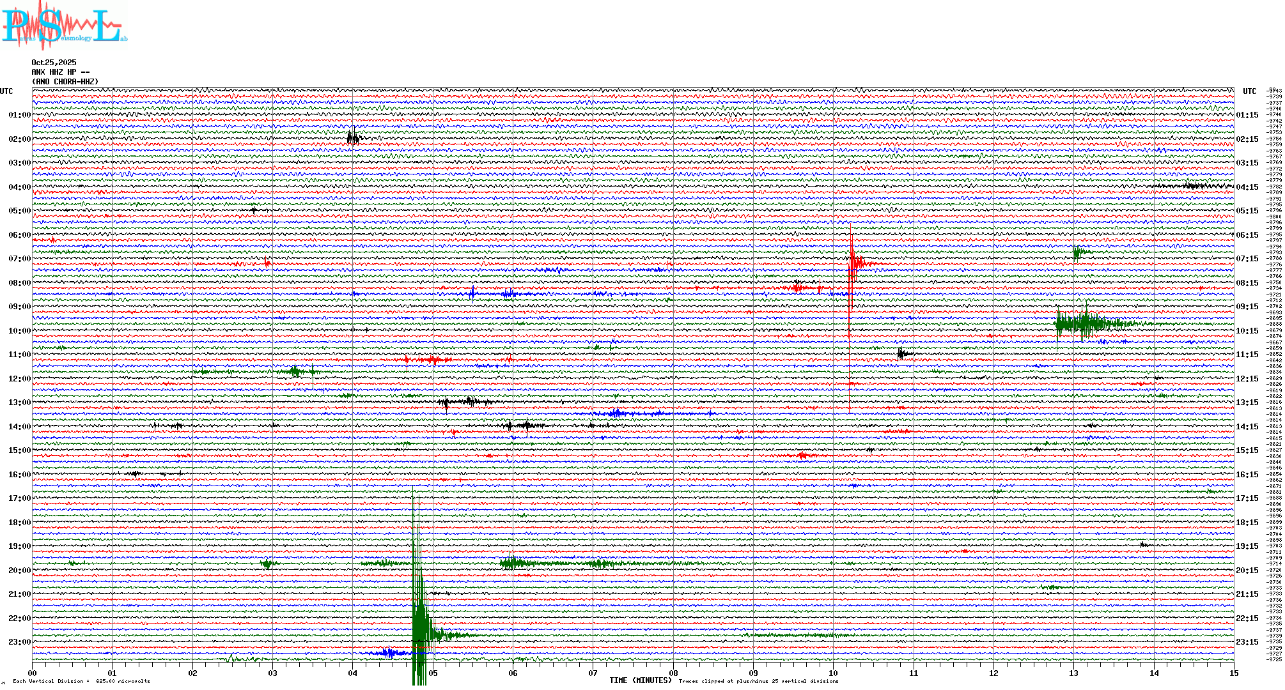Click minute 05 on bottom time axis
1285x690 pixels.
pyautogui.click(x=433, y=673)
